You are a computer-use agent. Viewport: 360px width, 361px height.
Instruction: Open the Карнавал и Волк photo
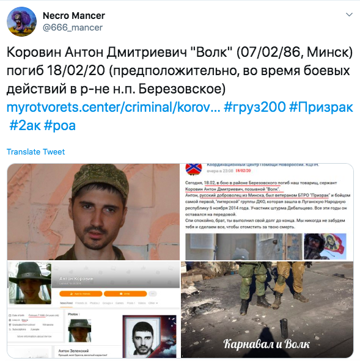[267, 310]
